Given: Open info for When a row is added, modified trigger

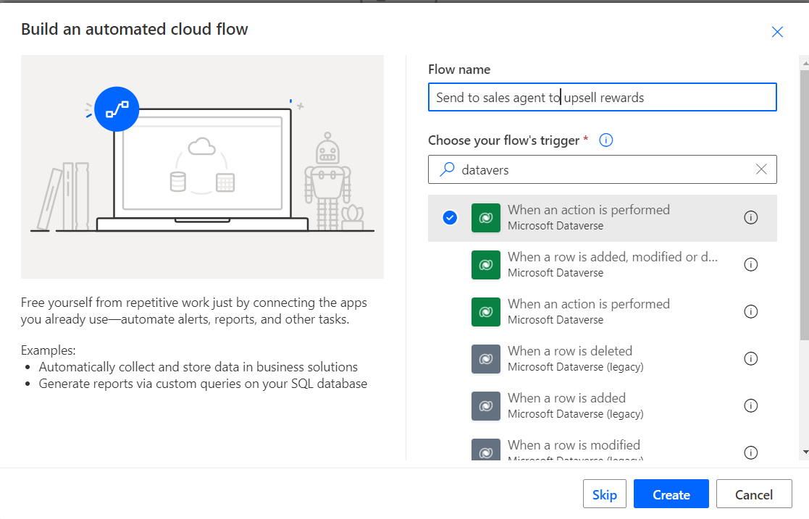Looking at the screenshot, I should 751,264.
